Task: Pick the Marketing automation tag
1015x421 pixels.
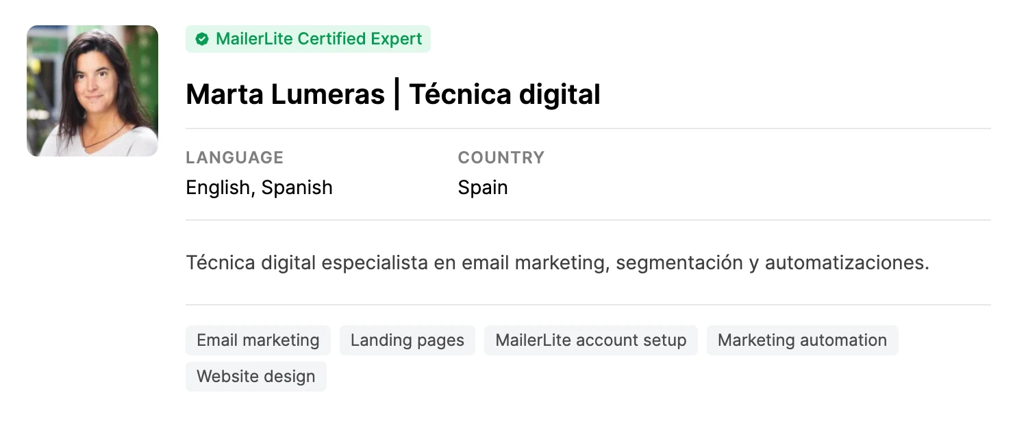Action: pos(802,340)
